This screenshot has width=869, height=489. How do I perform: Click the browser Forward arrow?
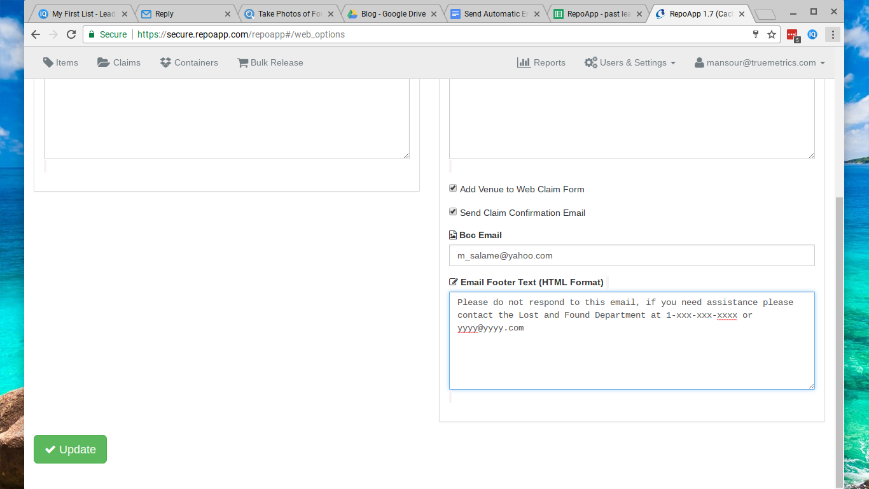pyautogui.click(x=53, y=34)
